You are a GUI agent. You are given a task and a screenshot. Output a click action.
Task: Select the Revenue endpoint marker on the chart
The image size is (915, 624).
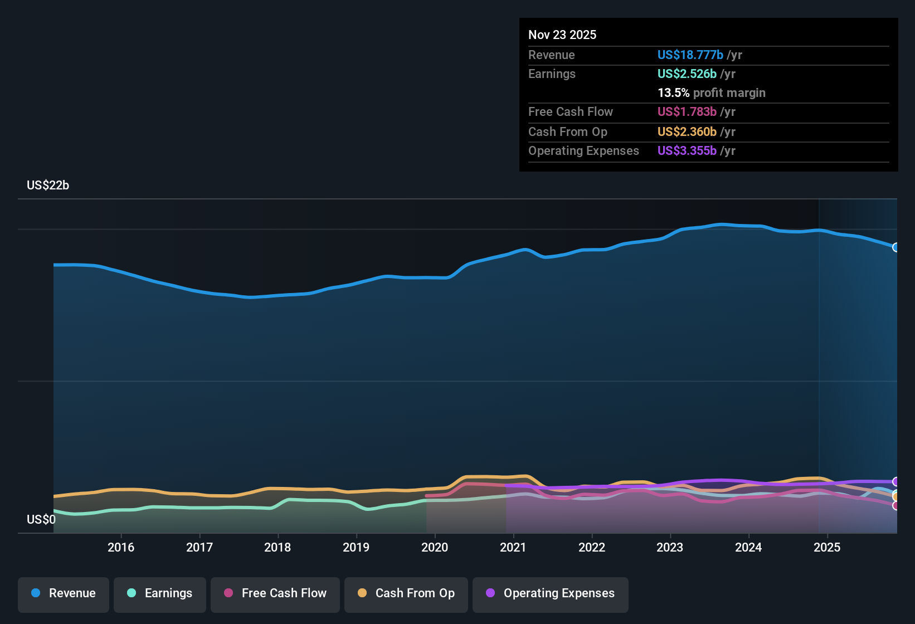(896, 247)
